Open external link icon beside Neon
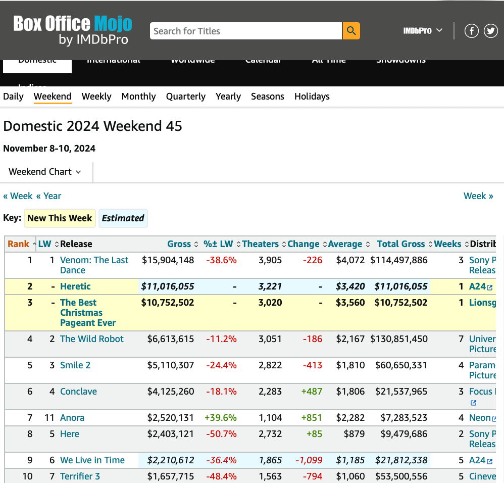Image resolution: width=504 pixels, height=483 pixels. click(x=494, y=419)
